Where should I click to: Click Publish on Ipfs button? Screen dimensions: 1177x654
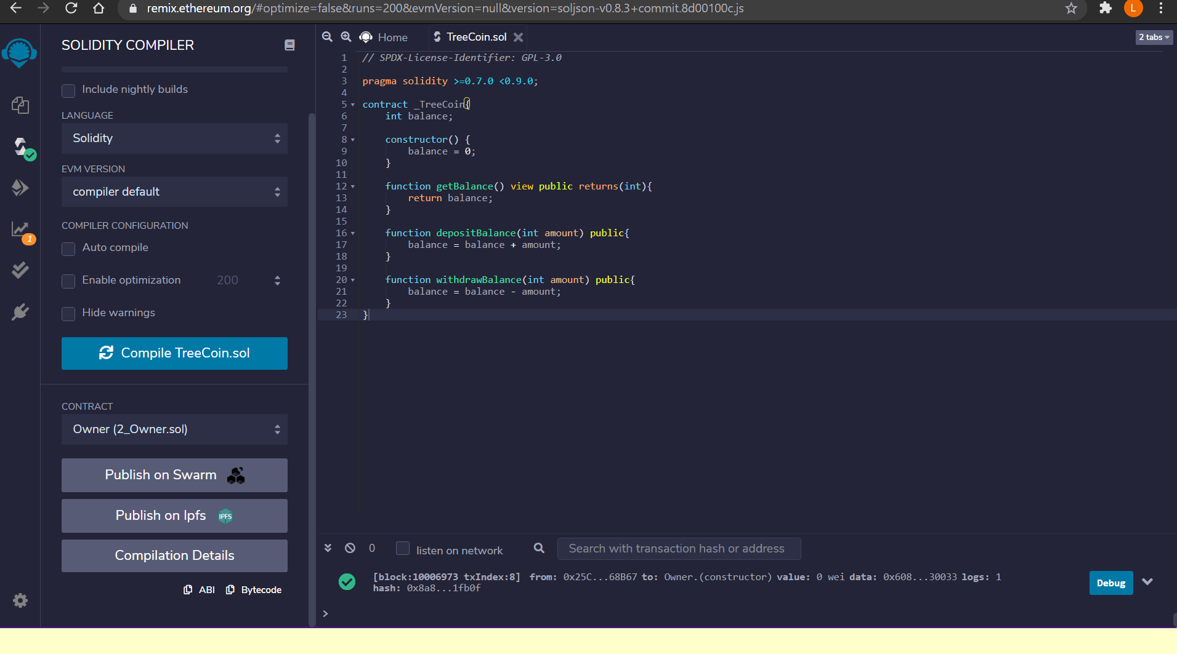click(x=174, y=516)
